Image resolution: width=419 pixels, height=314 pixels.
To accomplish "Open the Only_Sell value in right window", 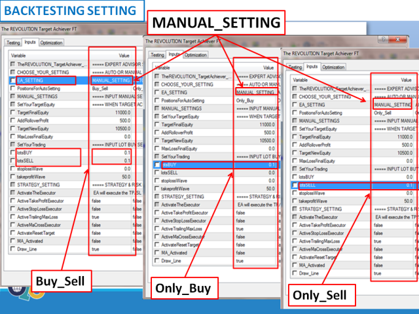I will [393, 113].
